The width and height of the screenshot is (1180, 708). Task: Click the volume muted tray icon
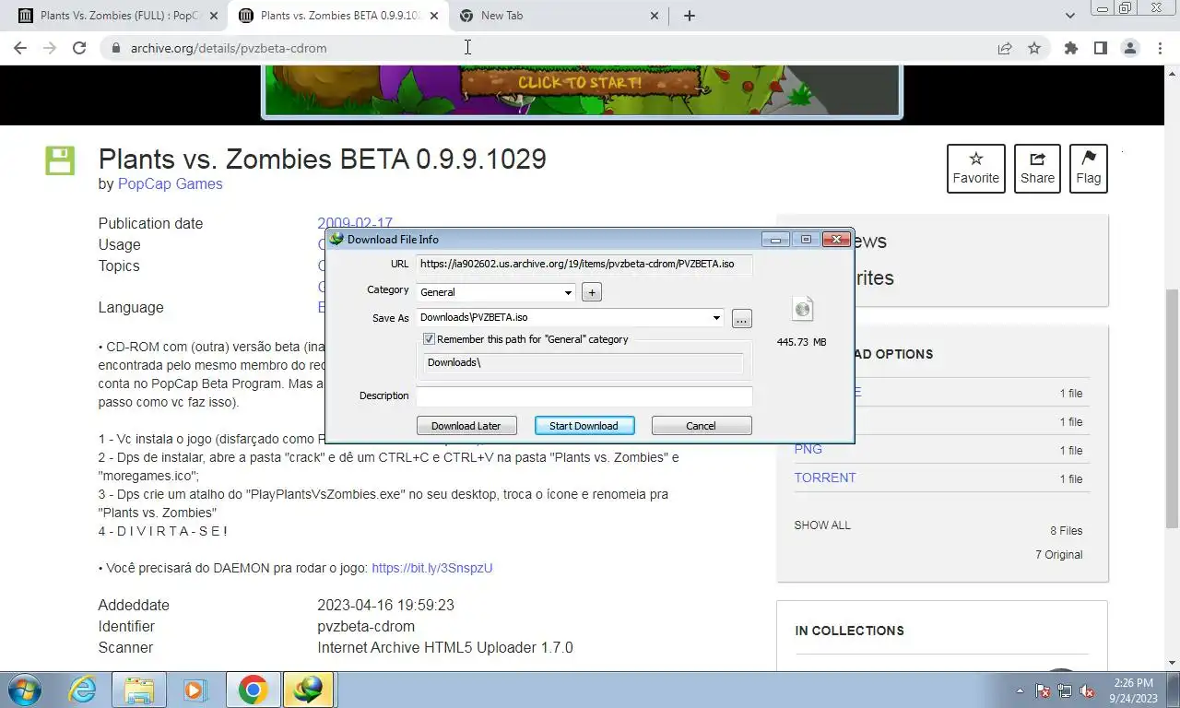1087,690
